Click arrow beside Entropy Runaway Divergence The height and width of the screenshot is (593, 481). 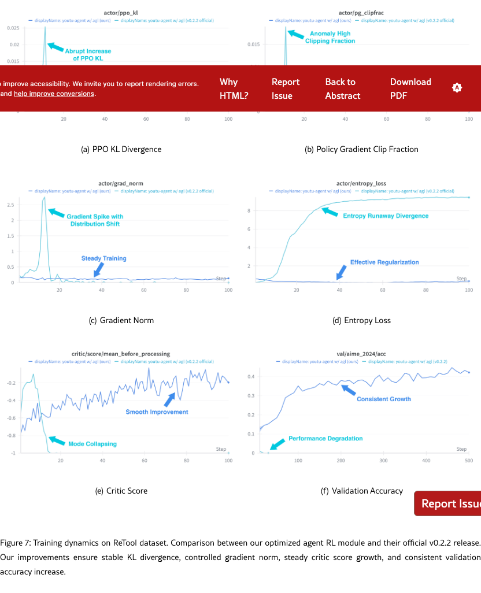[x=330, y=212]
